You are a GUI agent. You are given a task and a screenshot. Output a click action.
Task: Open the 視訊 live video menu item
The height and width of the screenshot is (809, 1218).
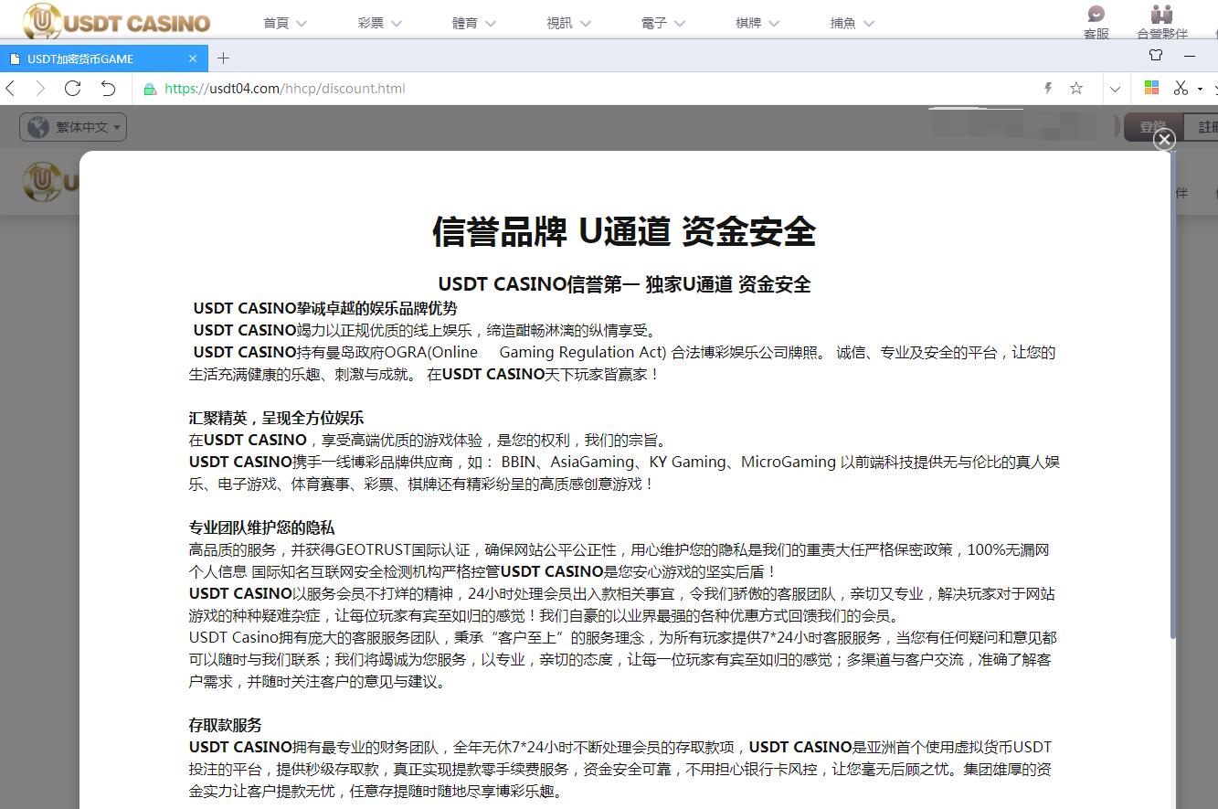(x=559, y=24)
